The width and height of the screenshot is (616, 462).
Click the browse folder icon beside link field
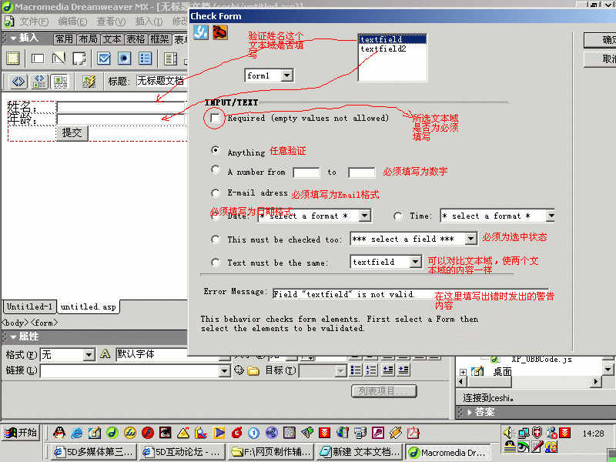click(x=253, y=370)
